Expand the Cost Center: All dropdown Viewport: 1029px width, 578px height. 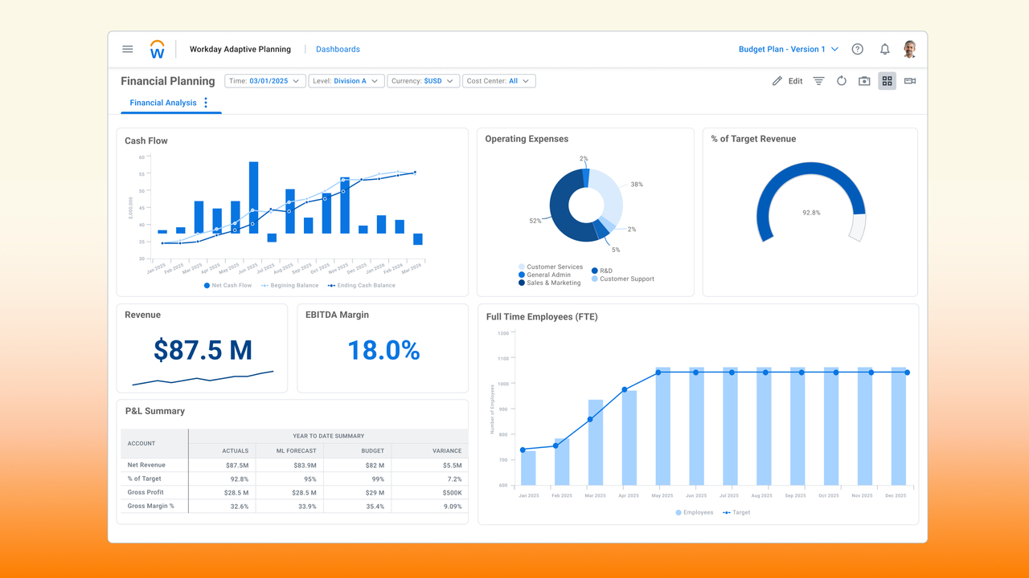pyautogui.click(x=498, y=80)
